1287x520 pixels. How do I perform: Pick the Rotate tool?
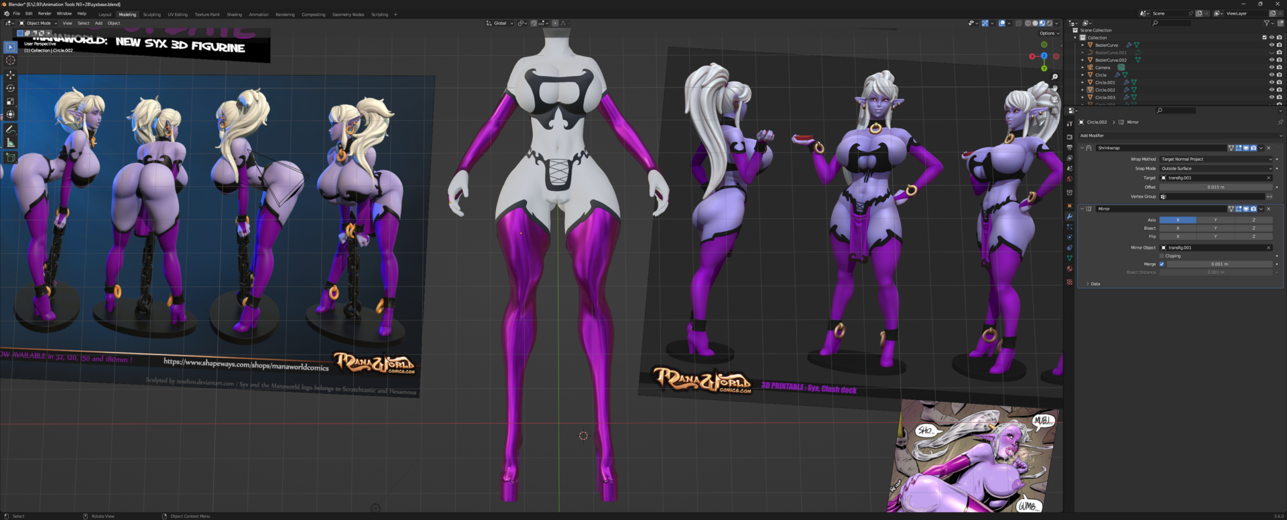point(10,88)
